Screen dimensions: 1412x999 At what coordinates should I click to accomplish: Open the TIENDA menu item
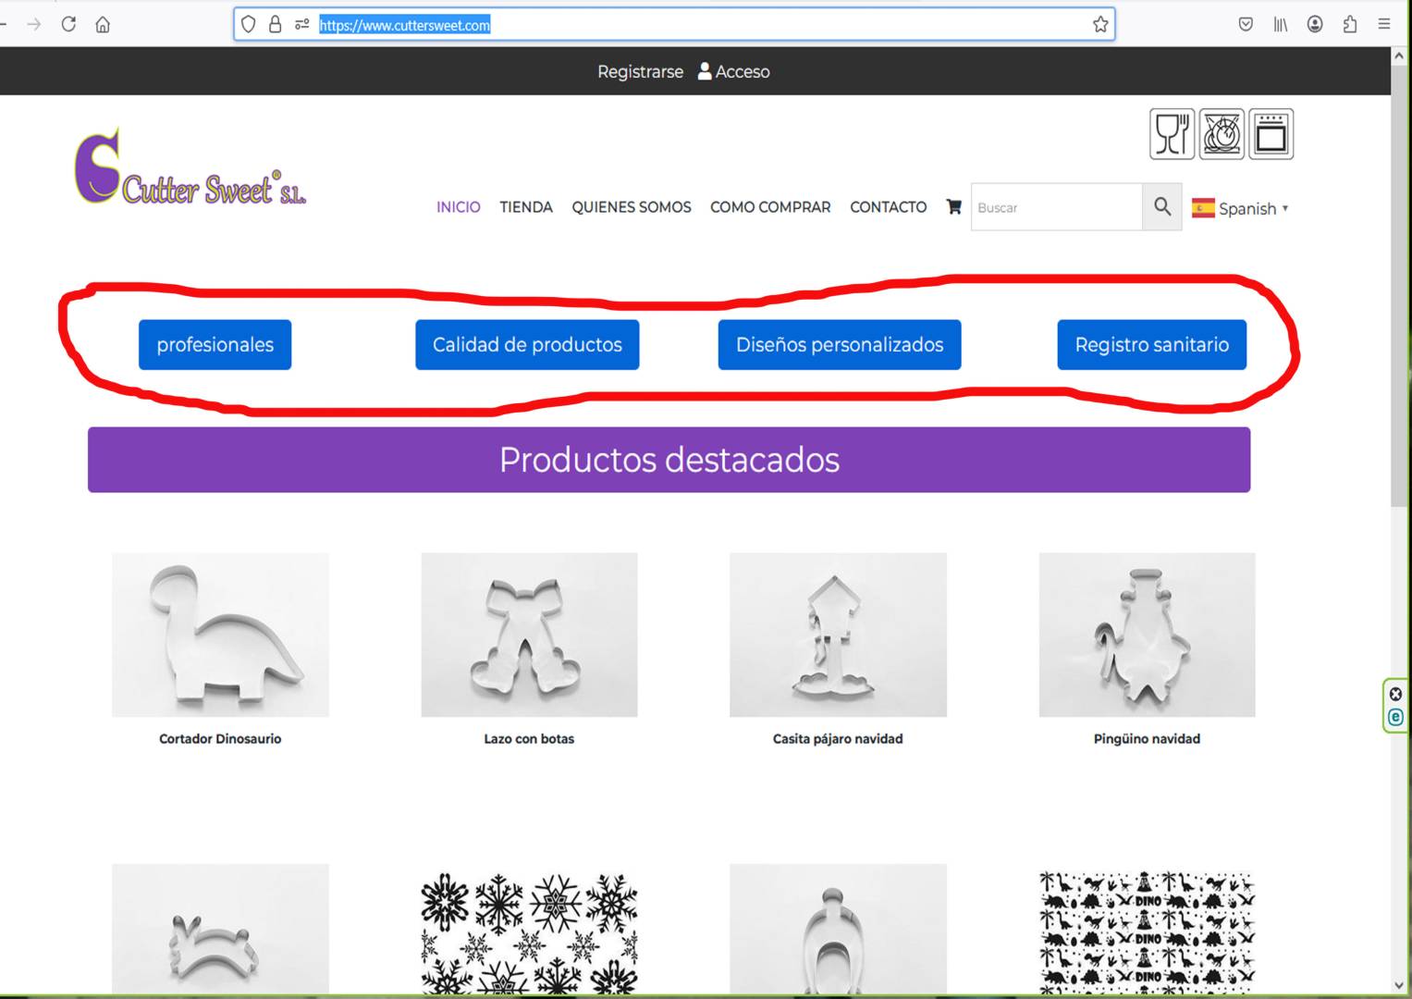pos(526,207)
